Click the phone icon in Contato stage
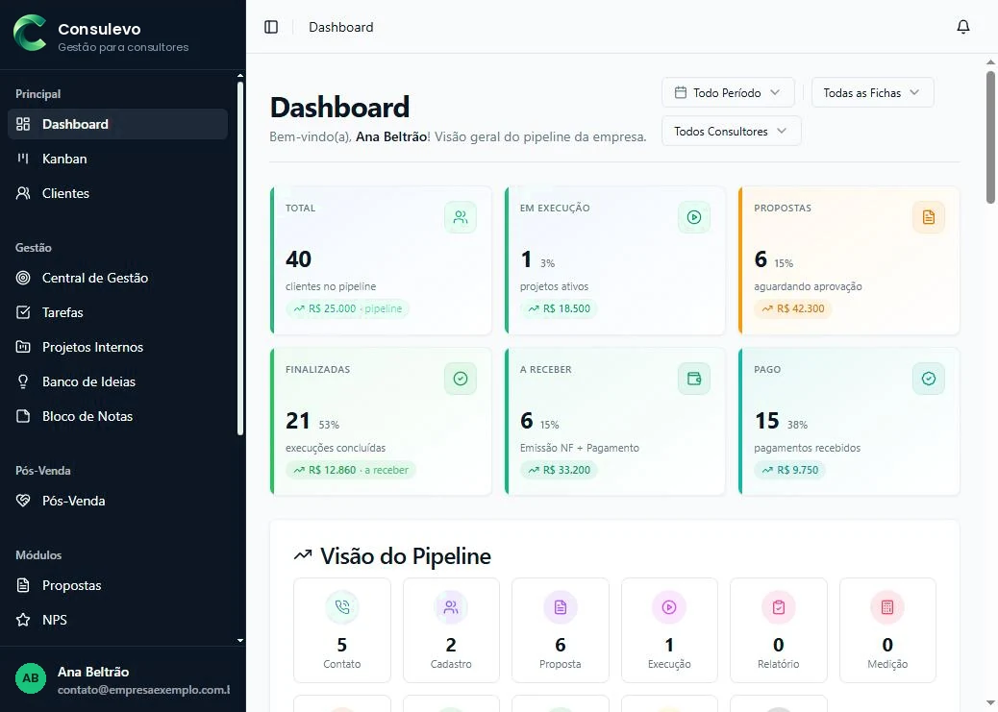The width and height of the screenshot is (998, 712). (x=341, y=607)
